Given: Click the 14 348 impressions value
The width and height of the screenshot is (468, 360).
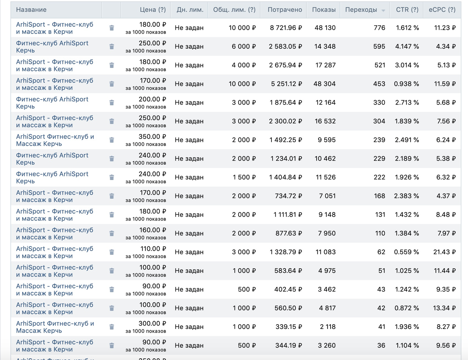Looking at the screenshot, I should [325, 47].
